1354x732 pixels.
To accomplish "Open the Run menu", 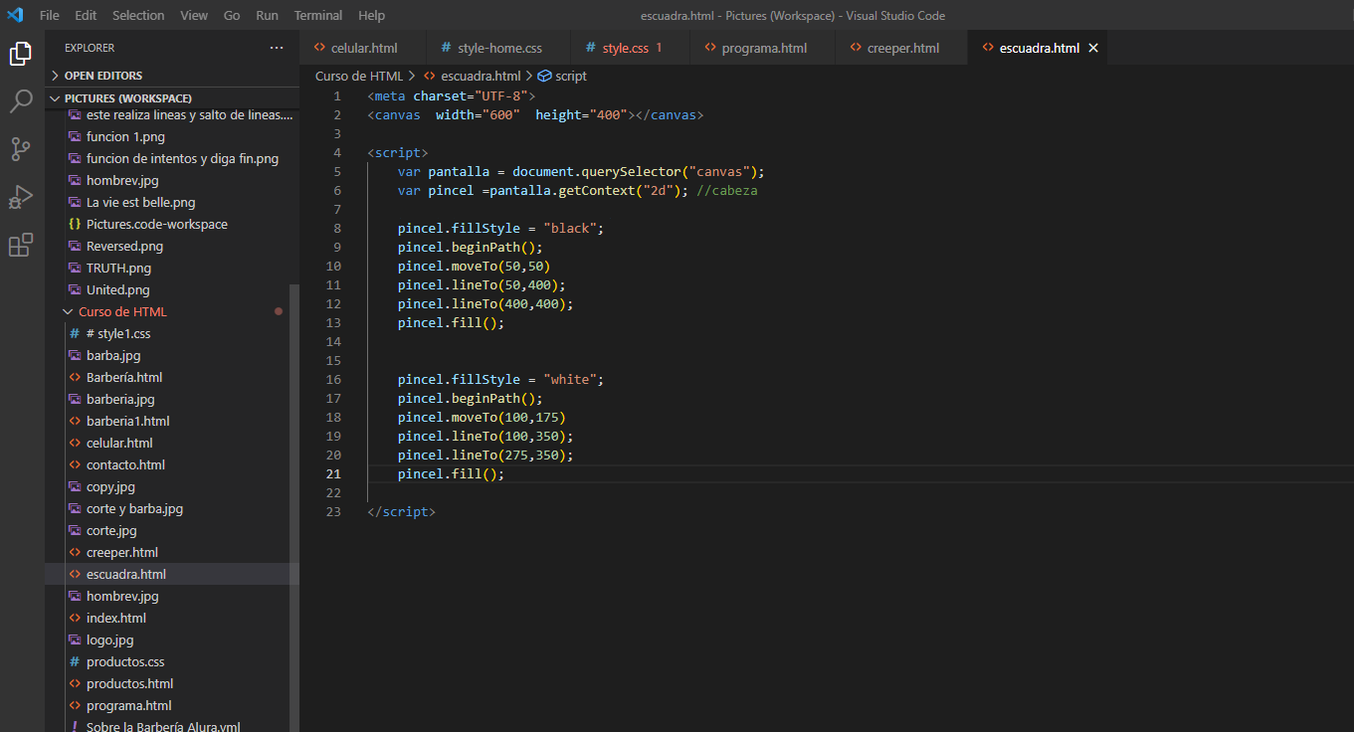I will pos(267,15).
